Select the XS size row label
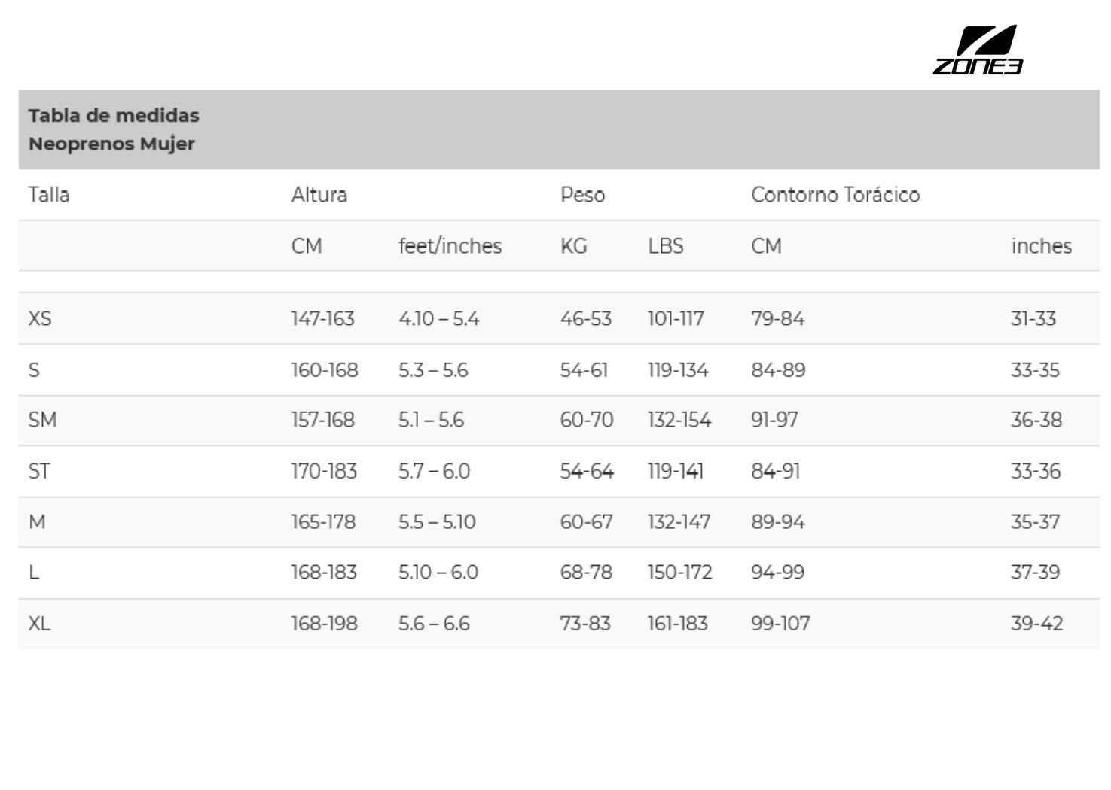The width and height of the screenshot is (1111, 790). pos(40,319)
